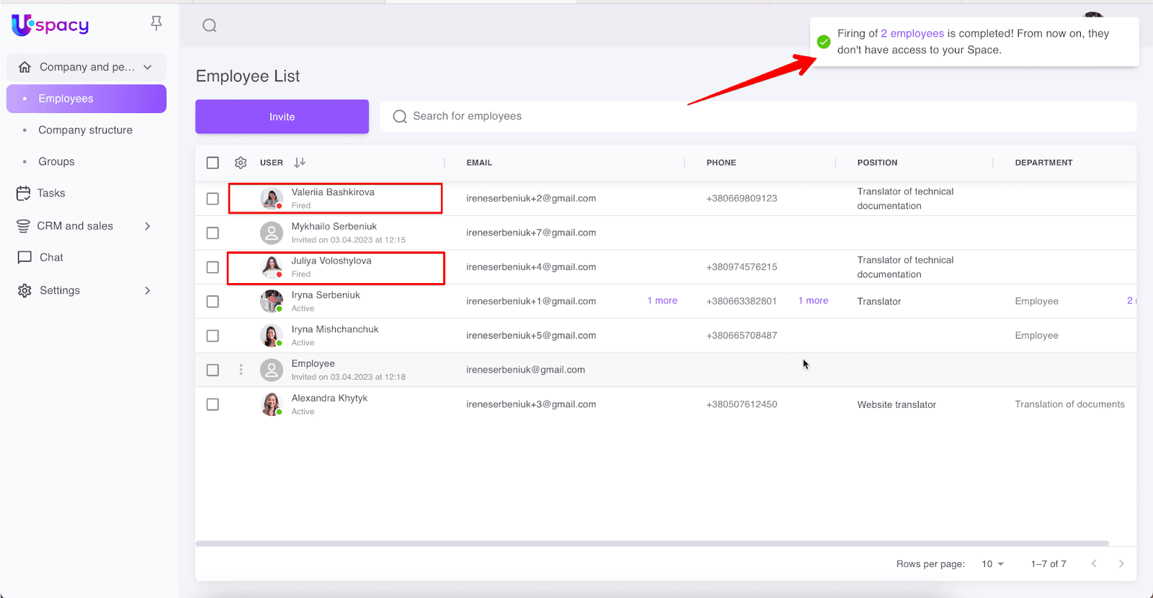Click Alexandra Khytyk's avatar

point(271,404)
